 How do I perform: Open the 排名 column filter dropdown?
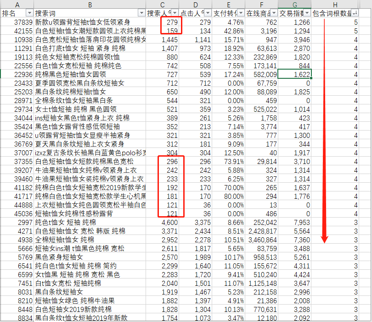click(30, 13)
